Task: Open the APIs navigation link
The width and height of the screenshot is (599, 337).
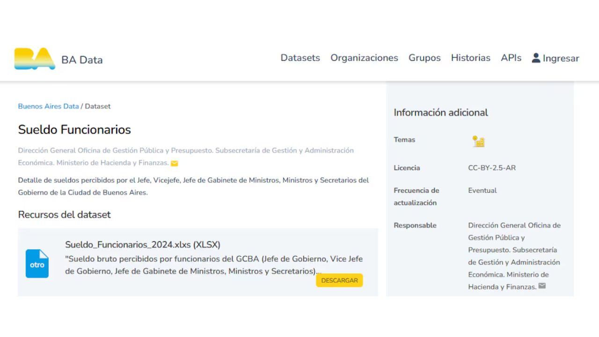Action: pos(511,58)
